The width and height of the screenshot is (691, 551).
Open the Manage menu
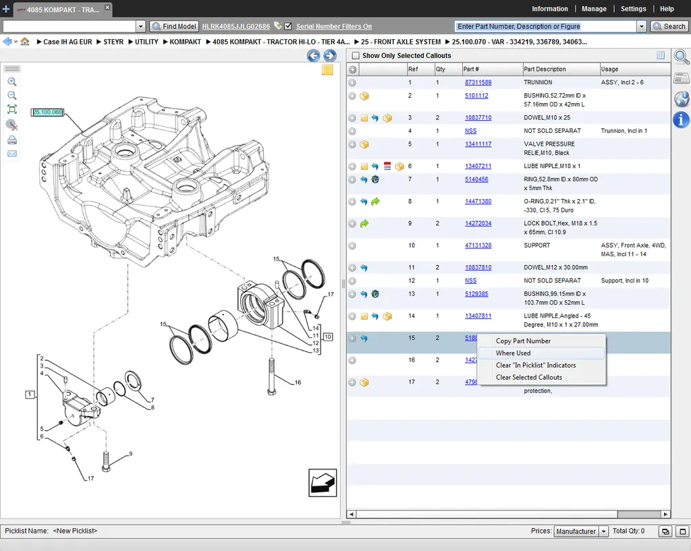594,9
